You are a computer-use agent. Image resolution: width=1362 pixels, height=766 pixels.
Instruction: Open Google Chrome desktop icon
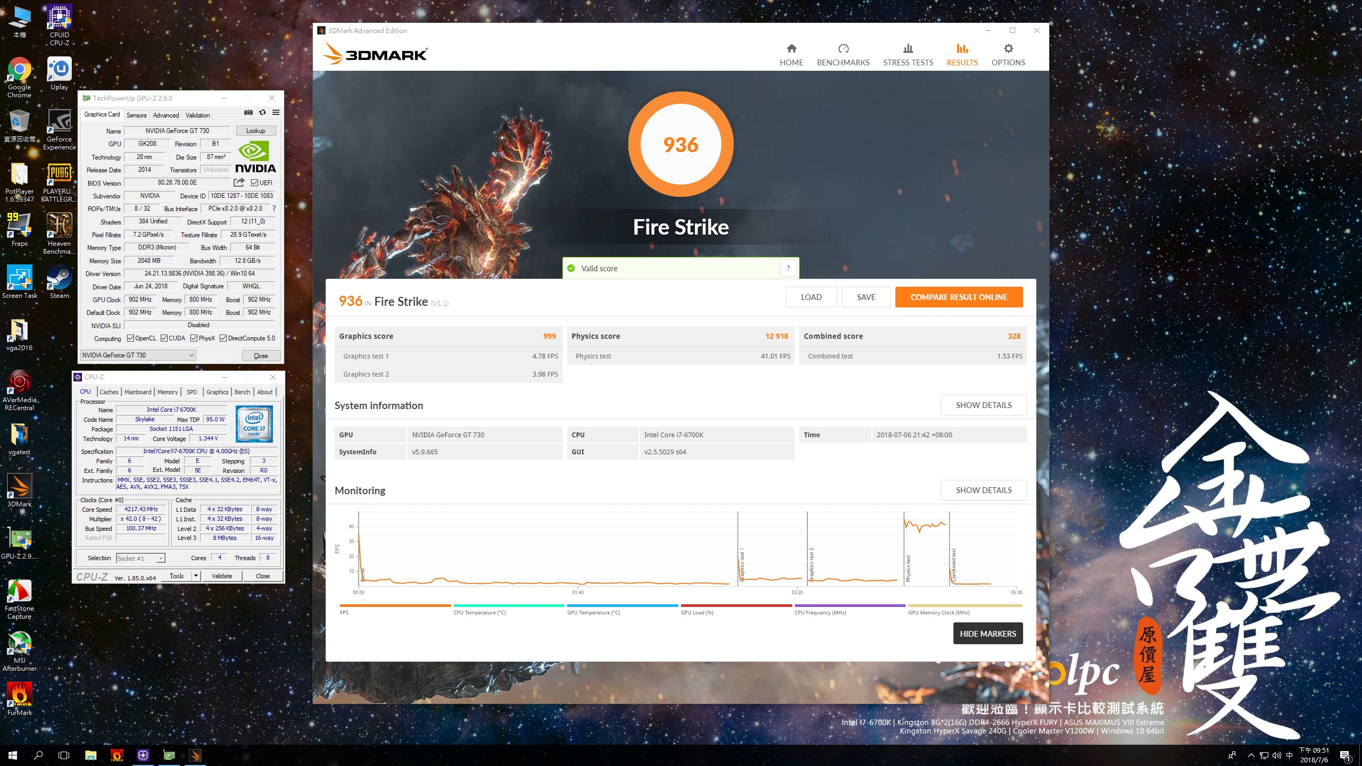coord(19,78)
